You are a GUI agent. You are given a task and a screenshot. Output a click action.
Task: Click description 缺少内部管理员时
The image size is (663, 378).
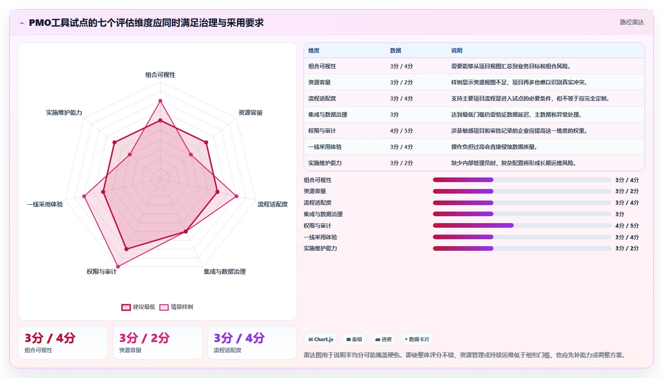513,163
